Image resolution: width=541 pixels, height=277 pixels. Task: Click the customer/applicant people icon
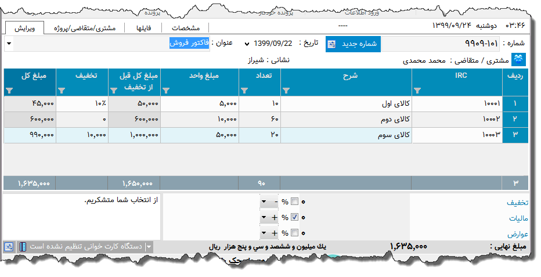(x=518, y=60)
